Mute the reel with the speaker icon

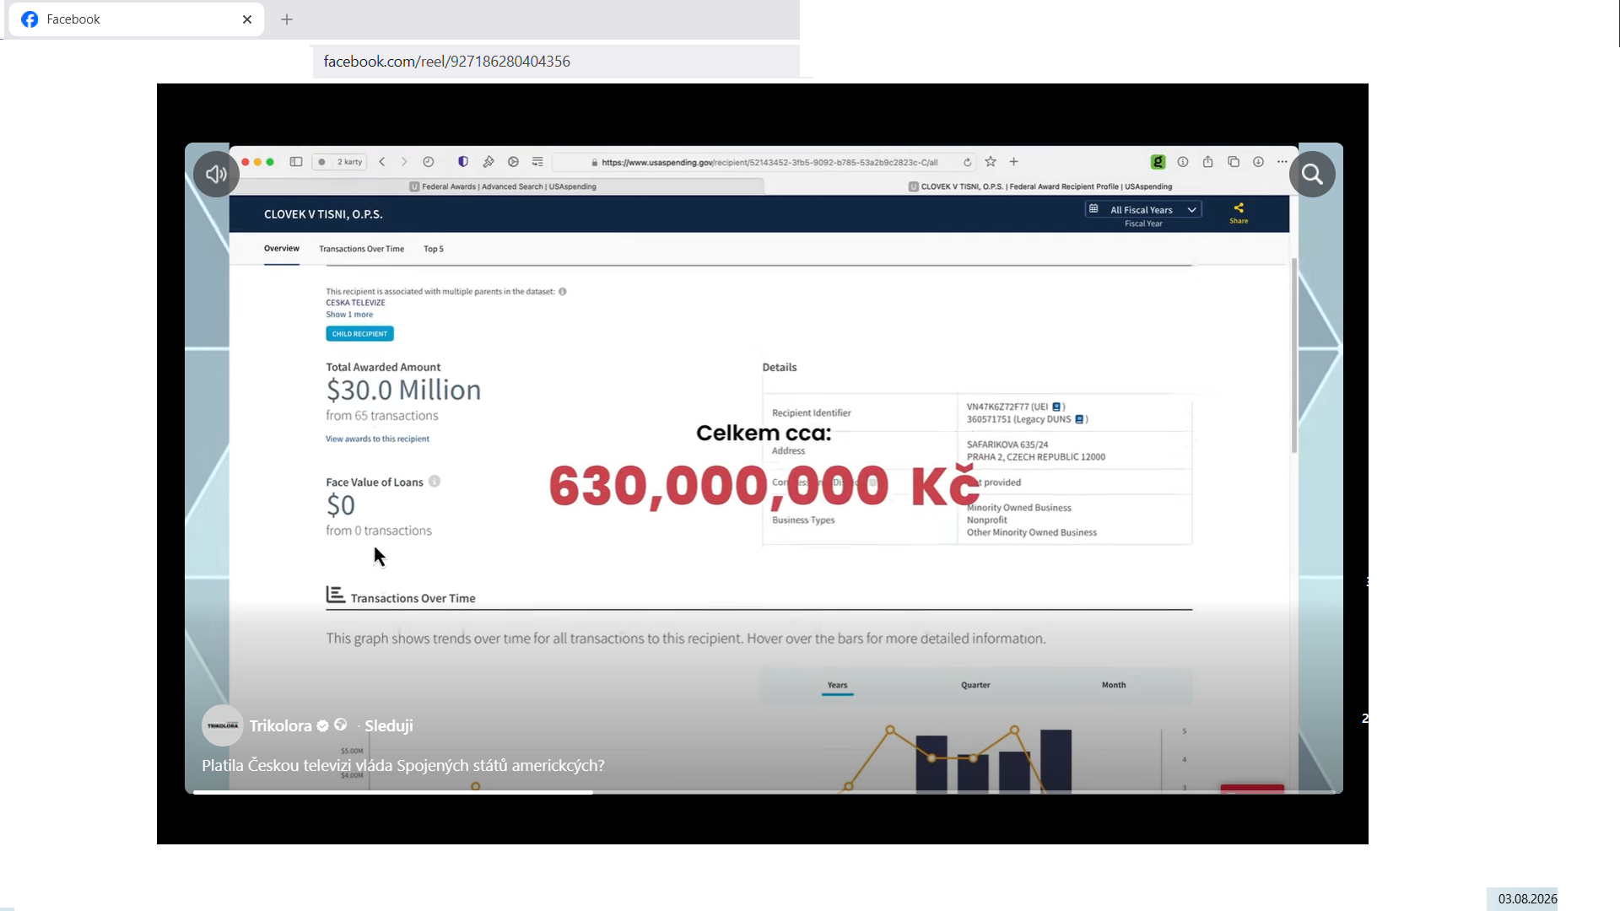click(216, 175)
